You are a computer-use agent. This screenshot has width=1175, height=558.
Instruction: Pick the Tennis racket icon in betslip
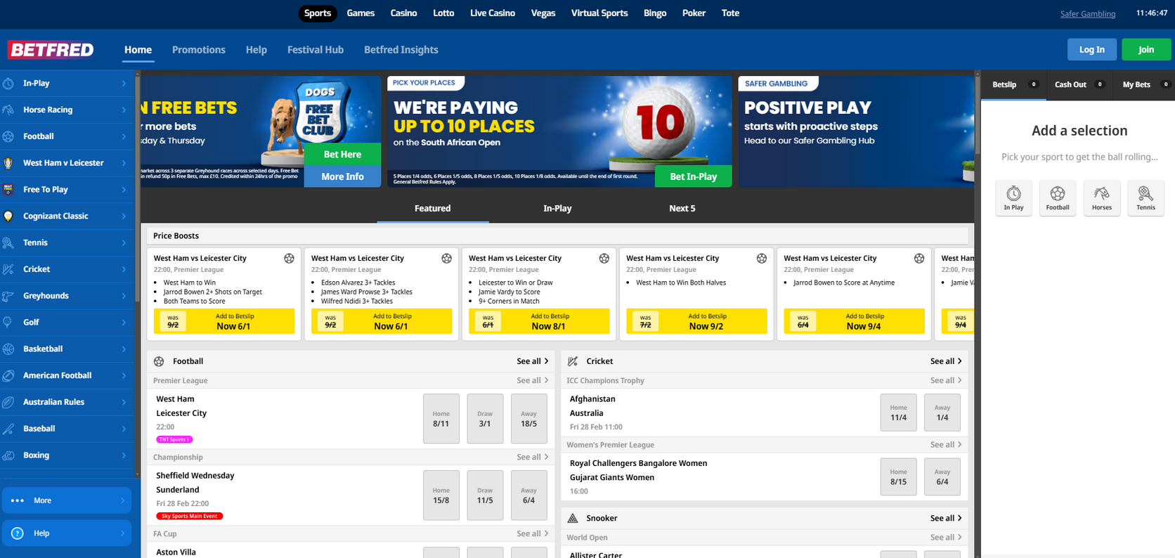point(1145,193)
